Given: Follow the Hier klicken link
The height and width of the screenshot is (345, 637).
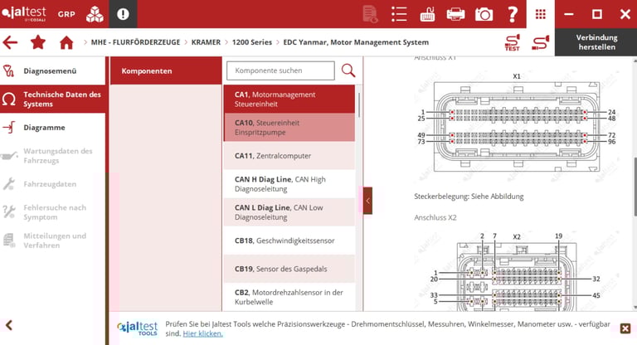Looking at the screenshot, I should (x=202, y=333).
